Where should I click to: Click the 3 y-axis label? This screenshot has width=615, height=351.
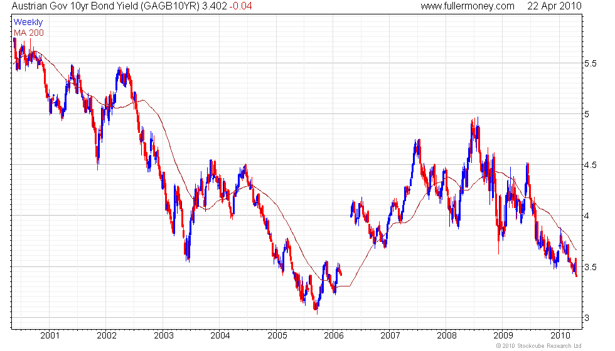click(587, 318)
